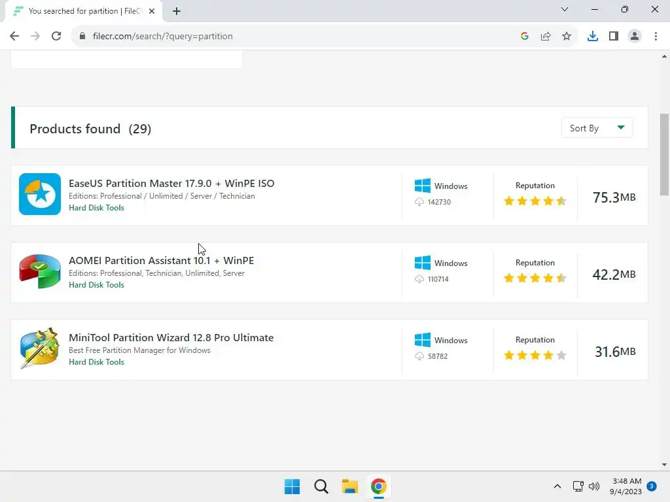Click download cloud icon beside 58782
670x502 pixels.
419,356
